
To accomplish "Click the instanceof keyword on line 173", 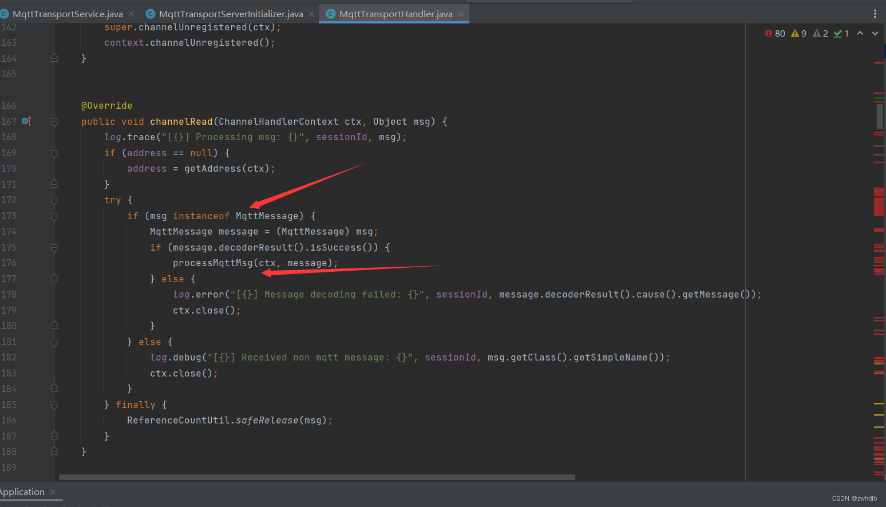I will (x=201, y=216).
